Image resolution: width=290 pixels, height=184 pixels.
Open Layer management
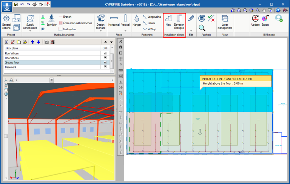click(x=225, y=22)
